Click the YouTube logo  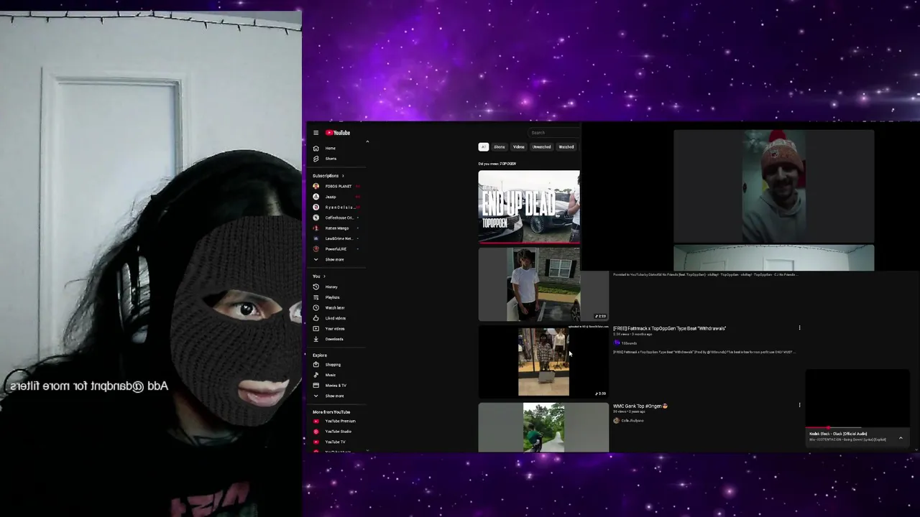338,133
